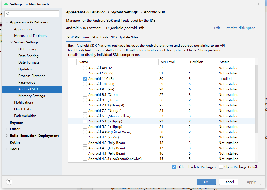The image size is (267, 190).
Task: Click the Appearance & Behavior breadcrumb
Action: 86,12
